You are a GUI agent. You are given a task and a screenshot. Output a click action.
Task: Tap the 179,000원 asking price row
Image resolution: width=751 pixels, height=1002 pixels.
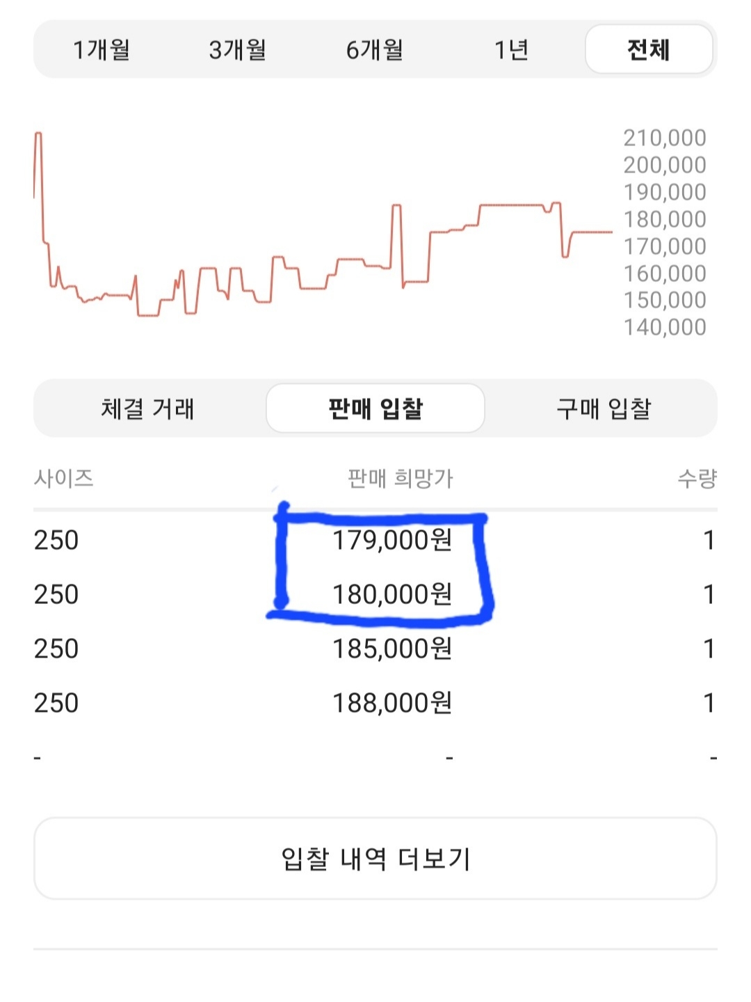coord(392,540)
